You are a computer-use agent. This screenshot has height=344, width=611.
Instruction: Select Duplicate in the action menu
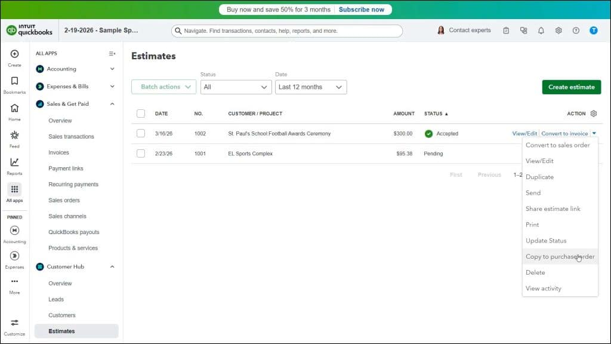point(539,177)
